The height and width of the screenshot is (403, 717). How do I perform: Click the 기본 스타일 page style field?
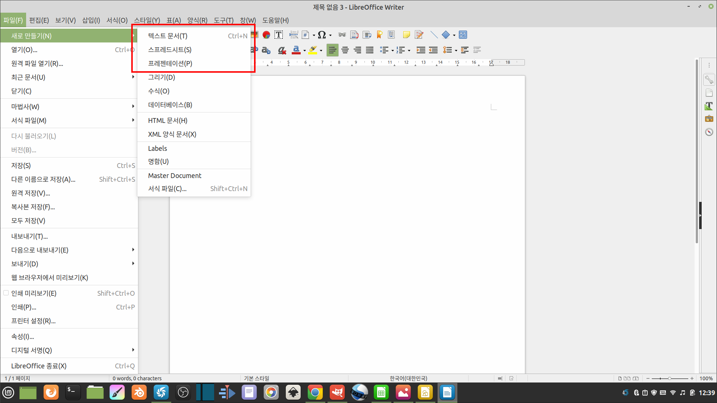(x=256, y=378)
